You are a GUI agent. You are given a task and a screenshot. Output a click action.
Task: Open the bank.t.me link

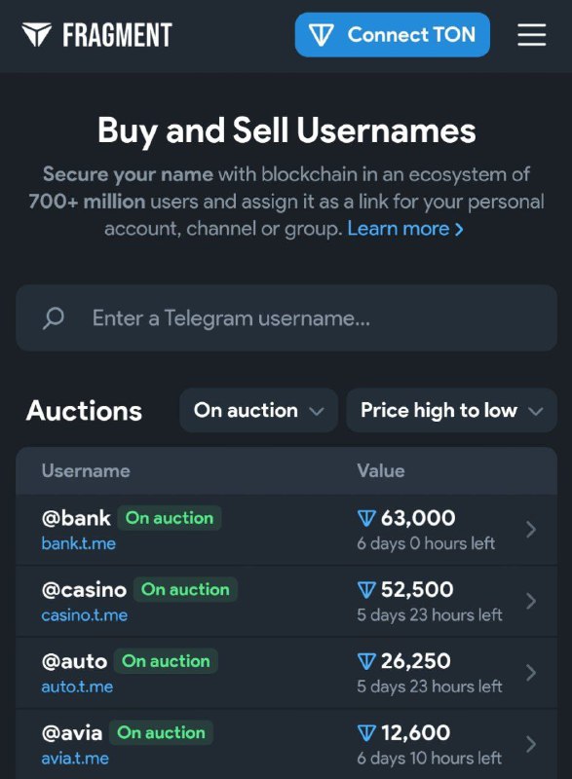tap(79, 543)
